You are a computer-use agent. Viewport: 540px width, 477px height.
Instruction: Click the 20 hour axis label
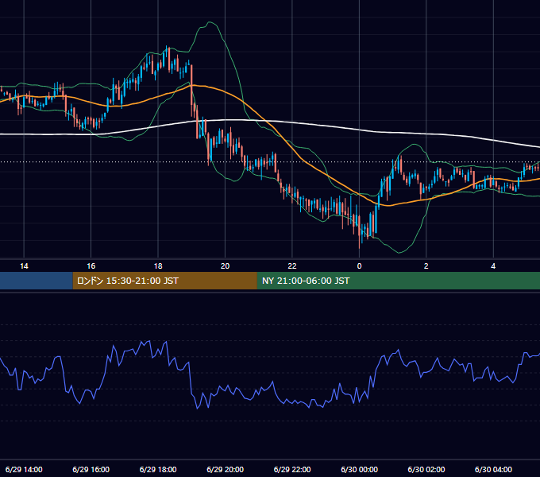pos(225,266)
